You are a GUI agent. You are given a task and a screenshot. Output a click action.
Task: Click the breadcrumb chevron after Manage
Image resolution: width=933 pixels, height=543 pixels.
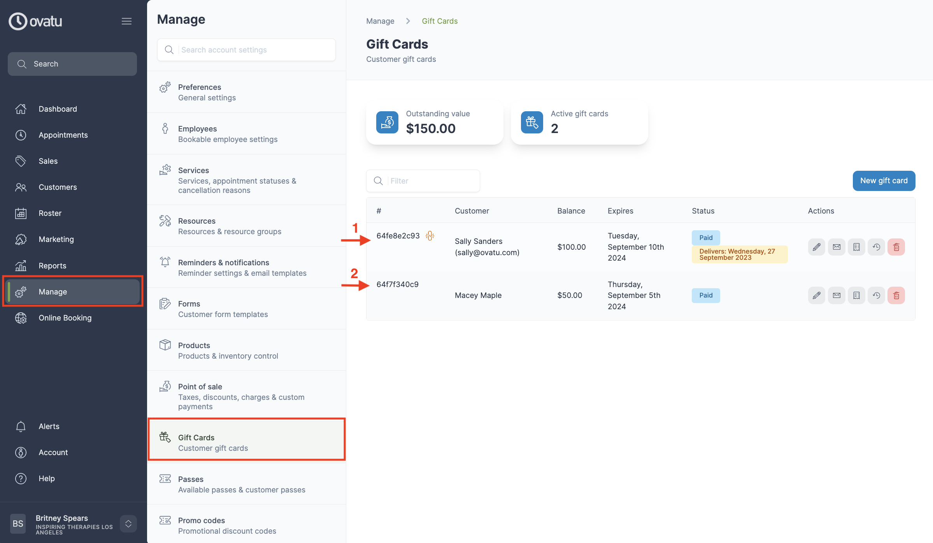(x=408, y=21)
